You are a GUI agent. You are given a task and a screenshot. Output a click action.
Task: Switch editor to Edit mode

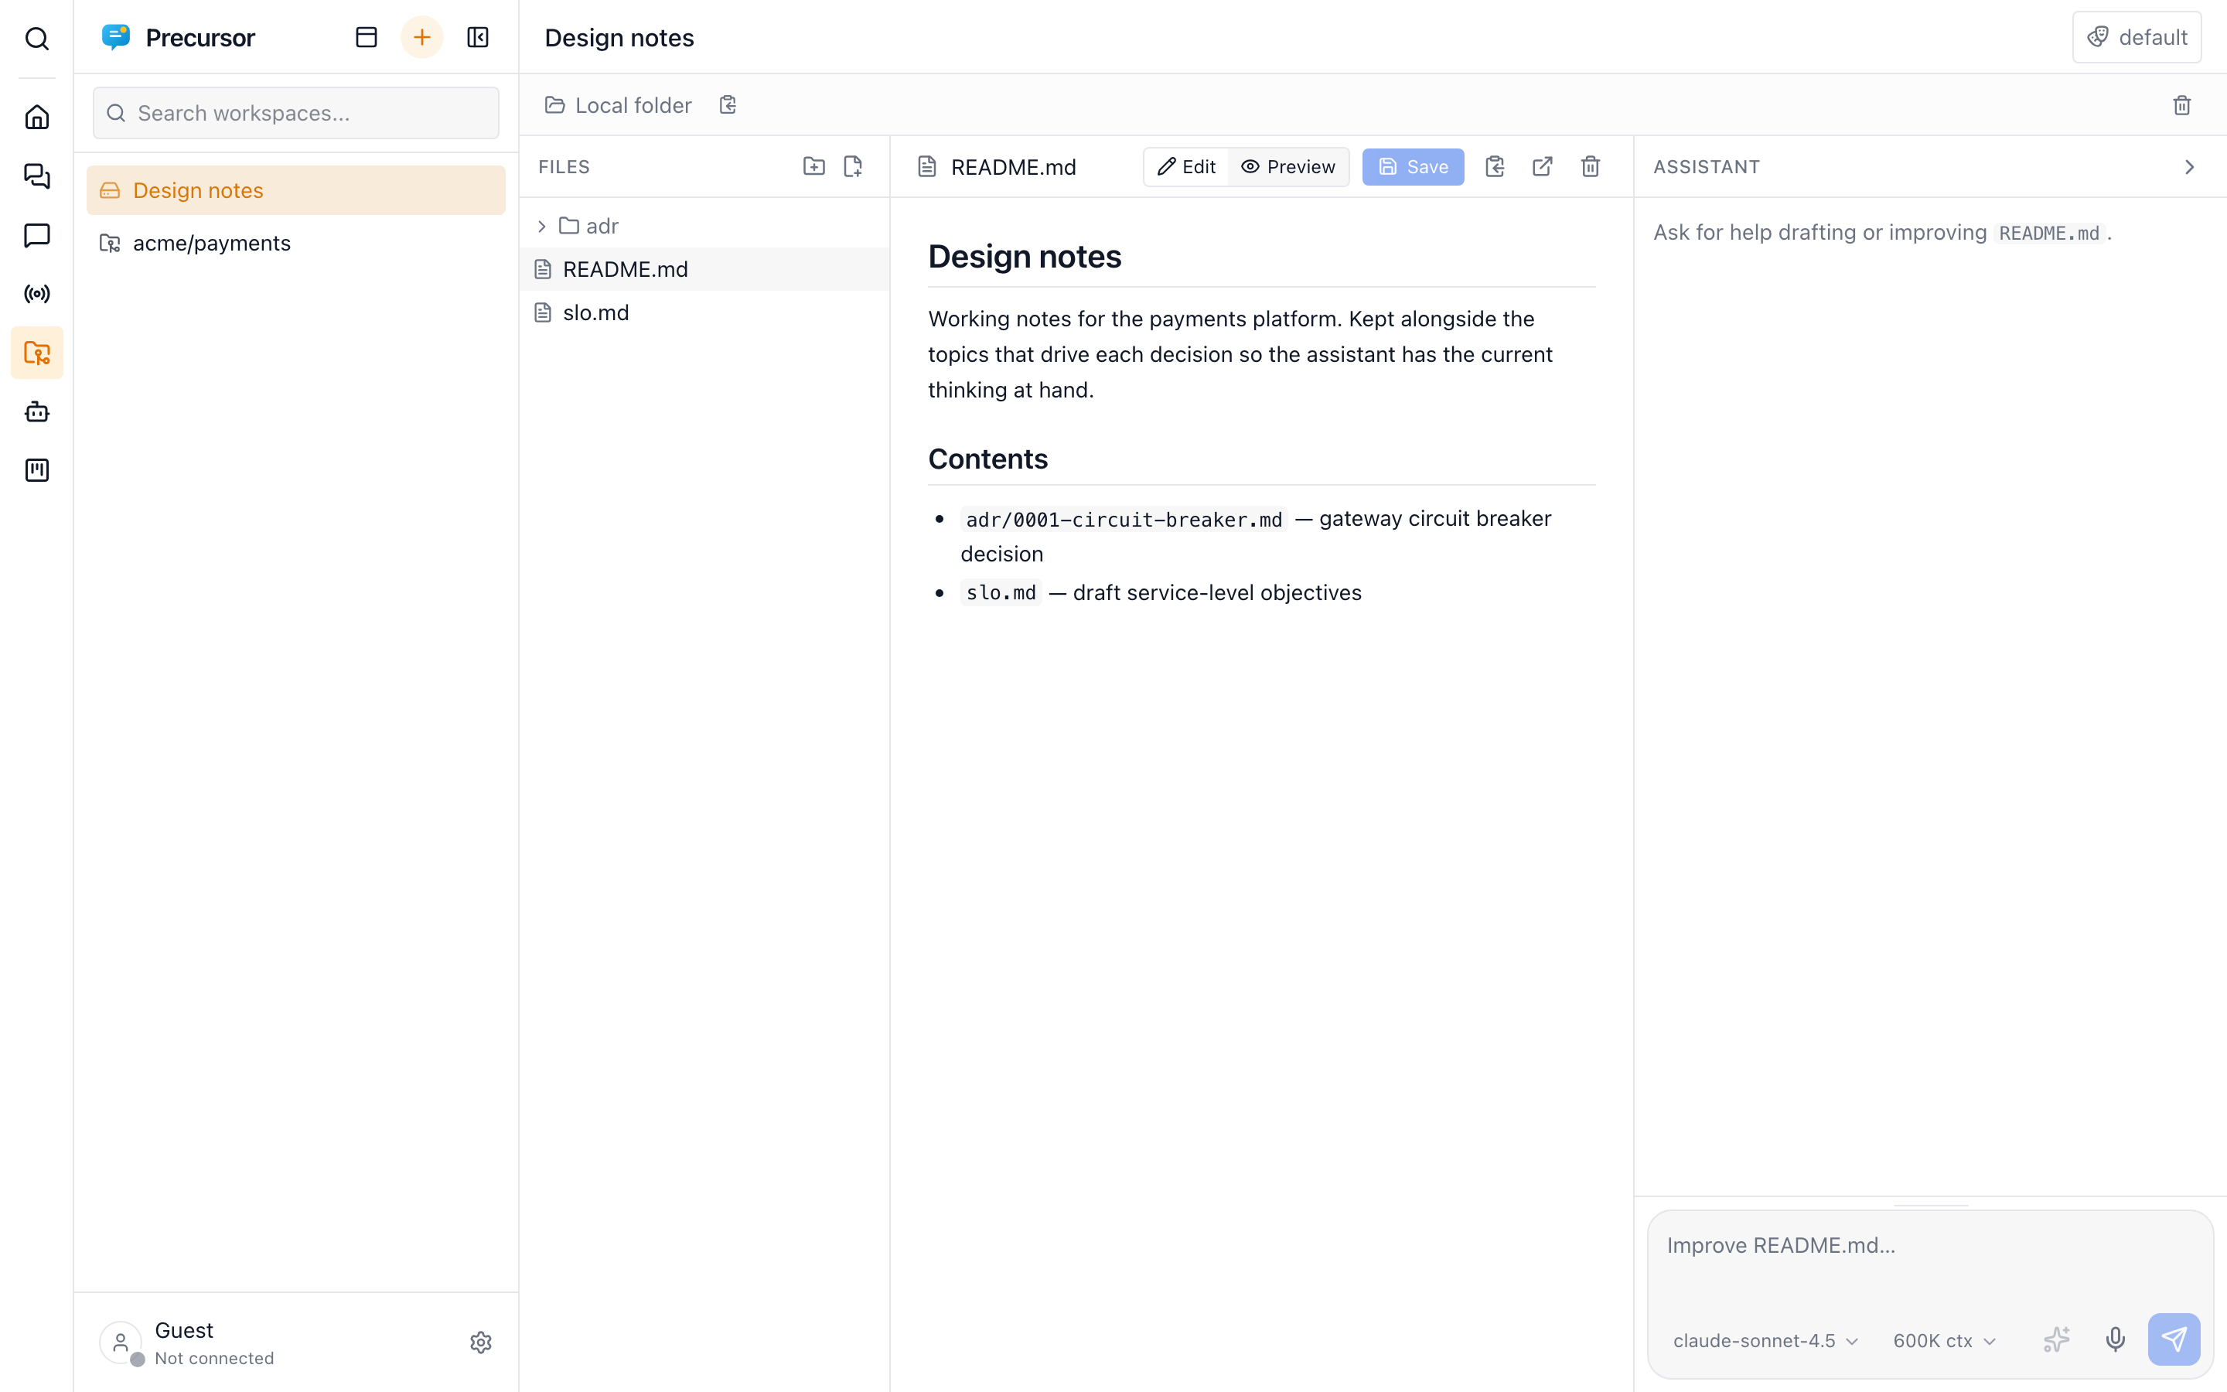[1186, 166]
